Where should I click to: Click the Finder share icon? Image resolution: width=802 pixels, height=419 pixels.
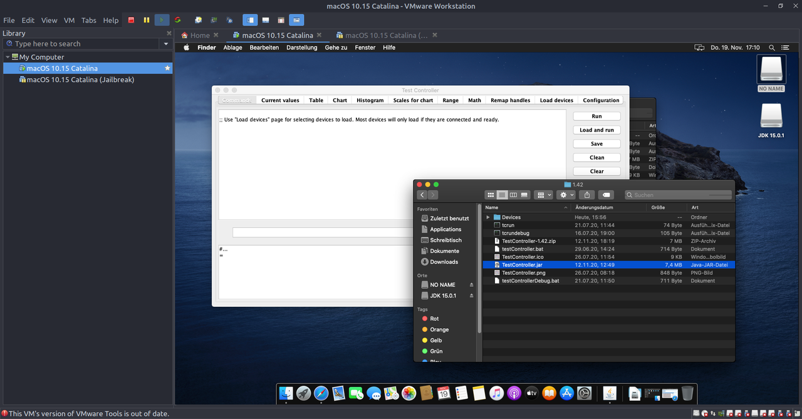click(586, 195)
